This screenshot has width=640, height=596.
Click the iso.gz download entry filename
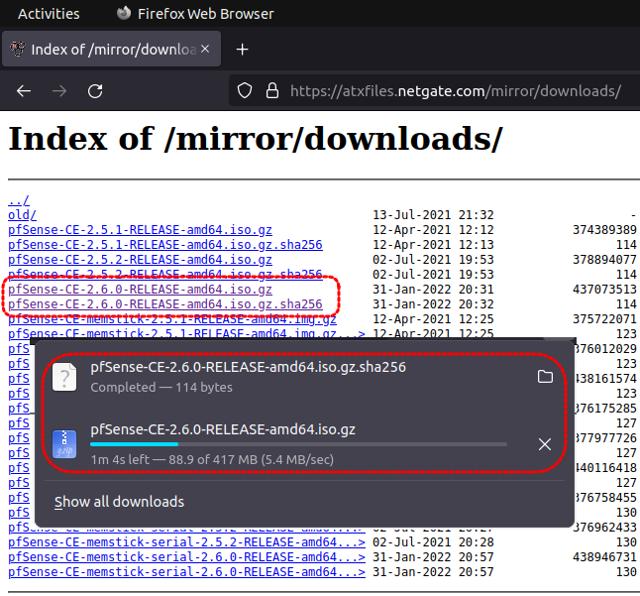click(x=223, y=429)
